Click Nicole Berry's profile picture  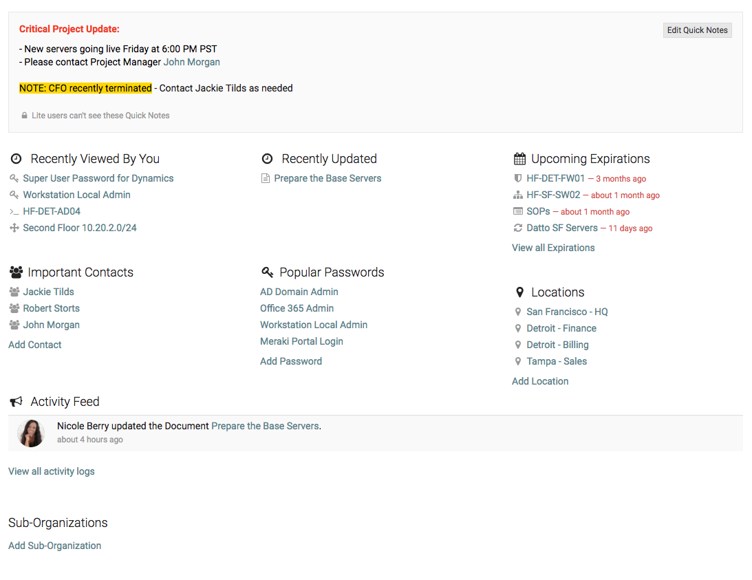pos(30,433)
